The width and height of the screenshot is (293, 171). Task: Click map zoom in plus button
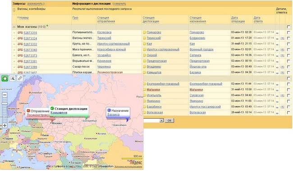(x=5, y=125)
